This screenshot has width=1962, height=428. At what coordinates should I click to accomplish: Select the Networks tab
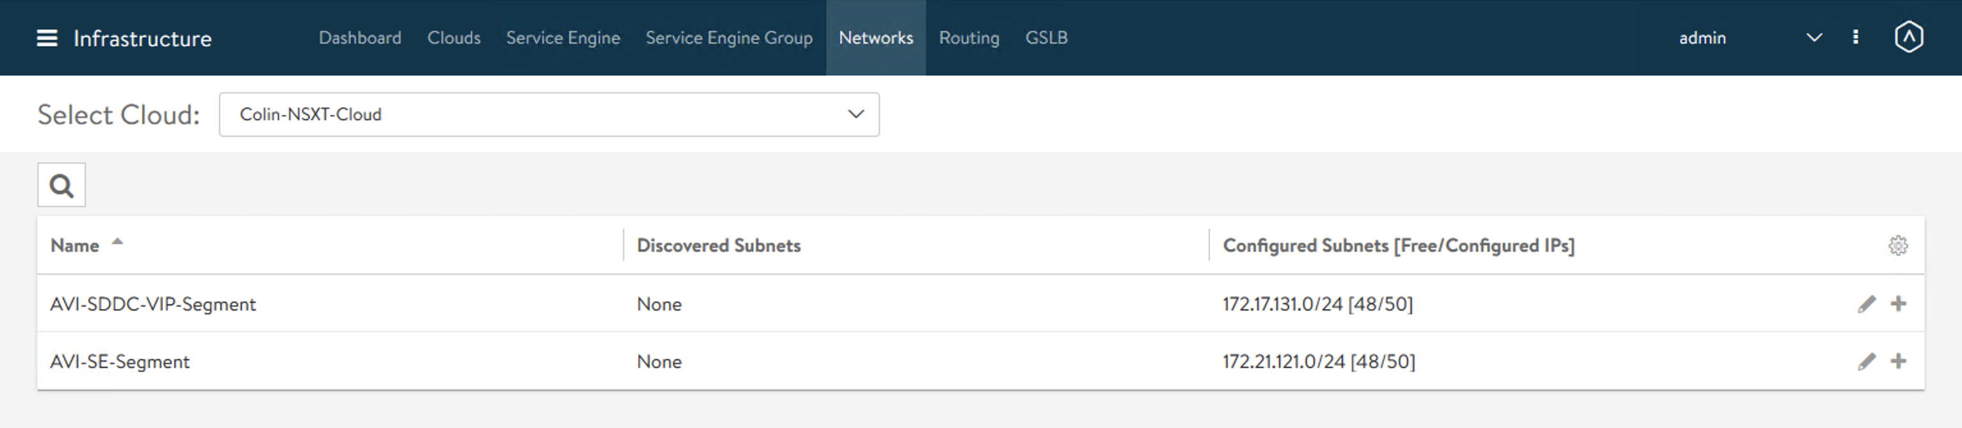point(876,38)
